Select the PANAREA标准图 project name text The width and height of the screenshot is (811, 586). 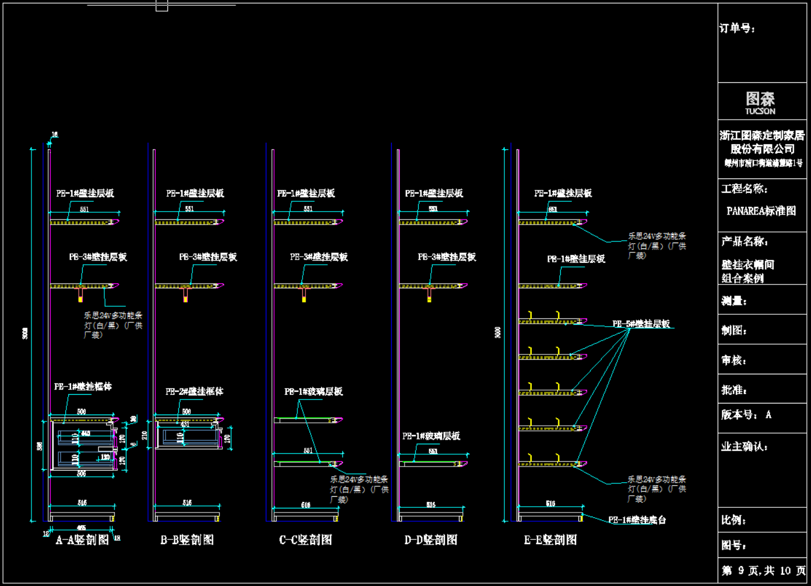point(761,211)
